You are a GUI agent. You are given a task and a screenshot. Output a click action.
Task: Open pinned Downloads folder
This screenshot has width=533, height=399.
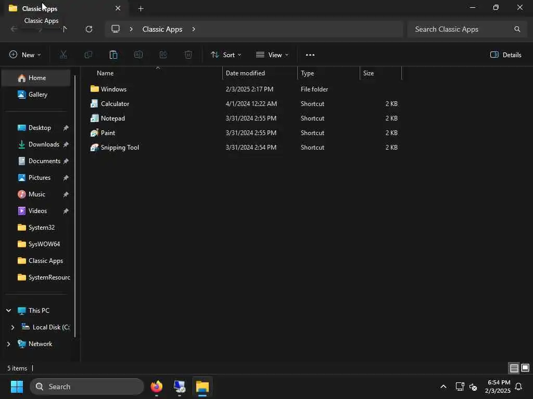tap(36, 144)
